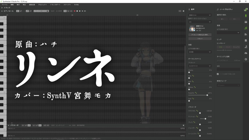Image resolution: width=249 pixels, height=140 pixels.
Task: Expand the トラック section
Action: click(2, 8)
